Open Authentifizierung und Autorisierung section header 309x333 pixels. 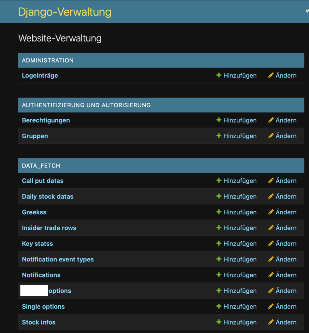(x=86, y=105)
